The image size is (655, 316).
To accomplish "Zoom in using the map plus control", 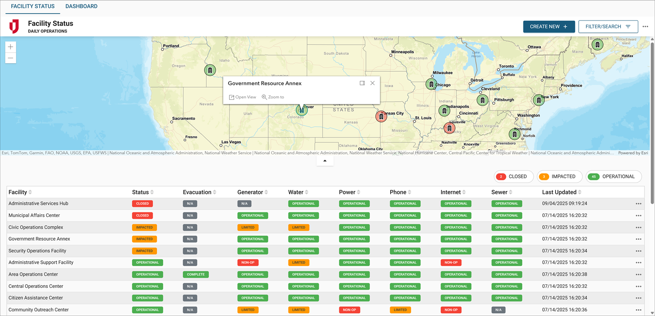I will click(10, 46).
